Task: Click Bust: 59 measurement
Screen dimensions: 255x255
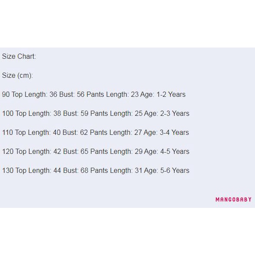Action: click(x=76, y=114)
